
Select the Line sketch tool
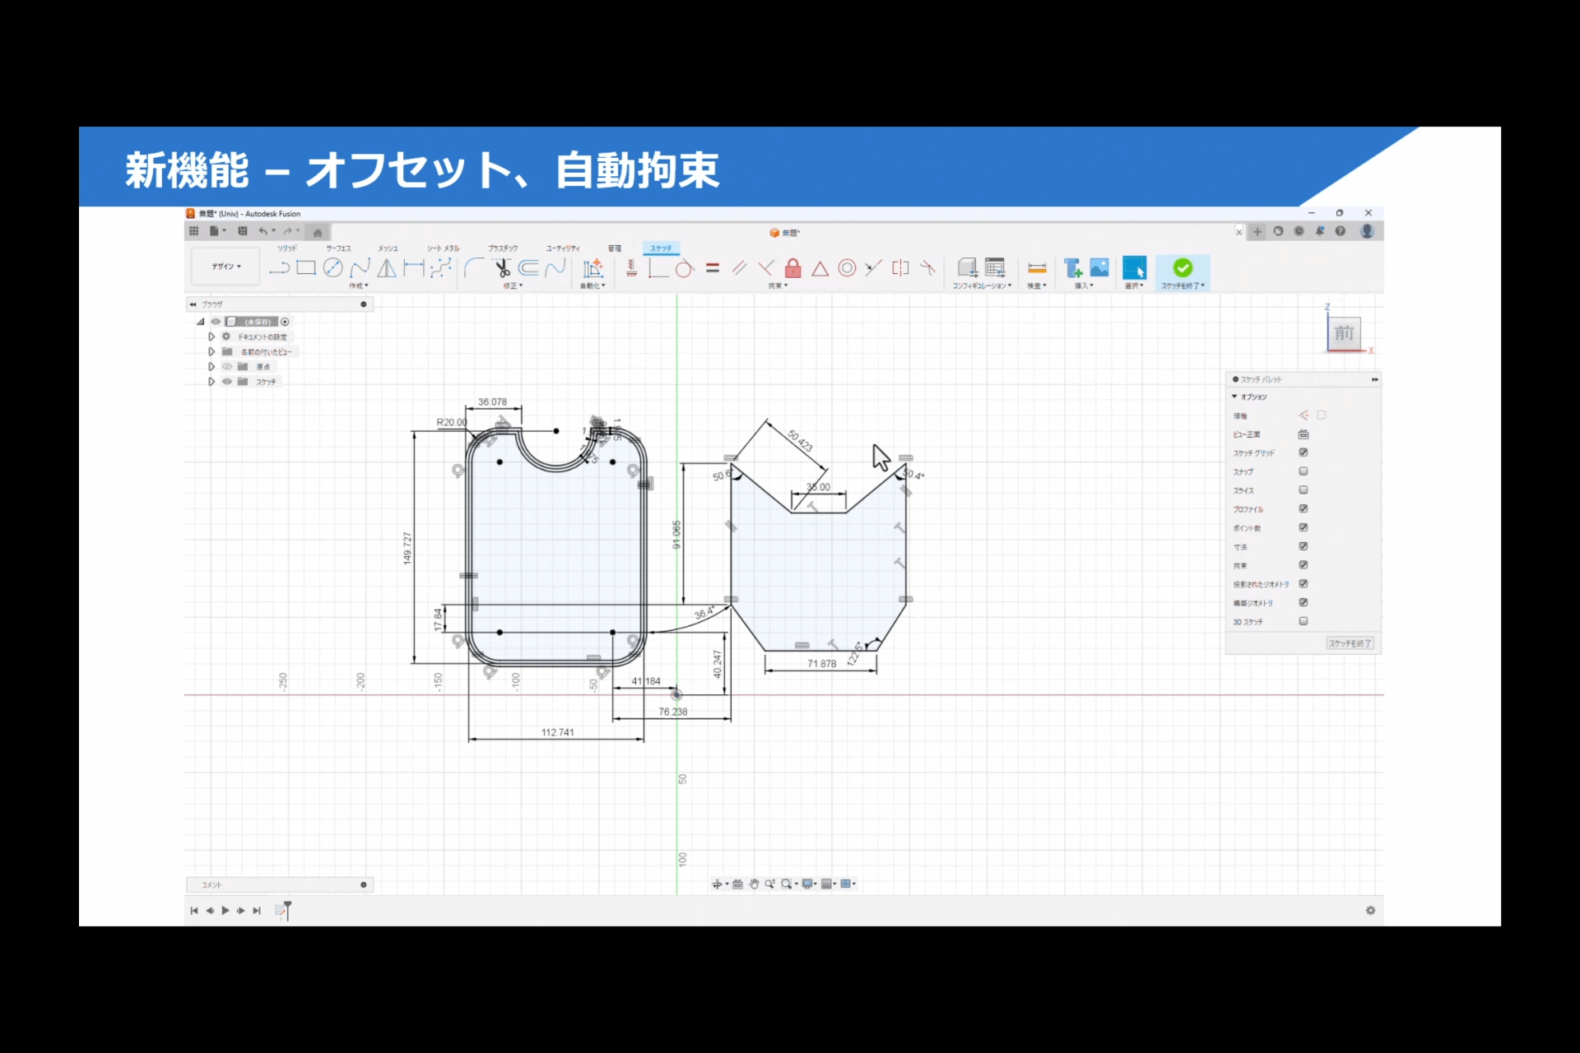click(x=279, y=268)
